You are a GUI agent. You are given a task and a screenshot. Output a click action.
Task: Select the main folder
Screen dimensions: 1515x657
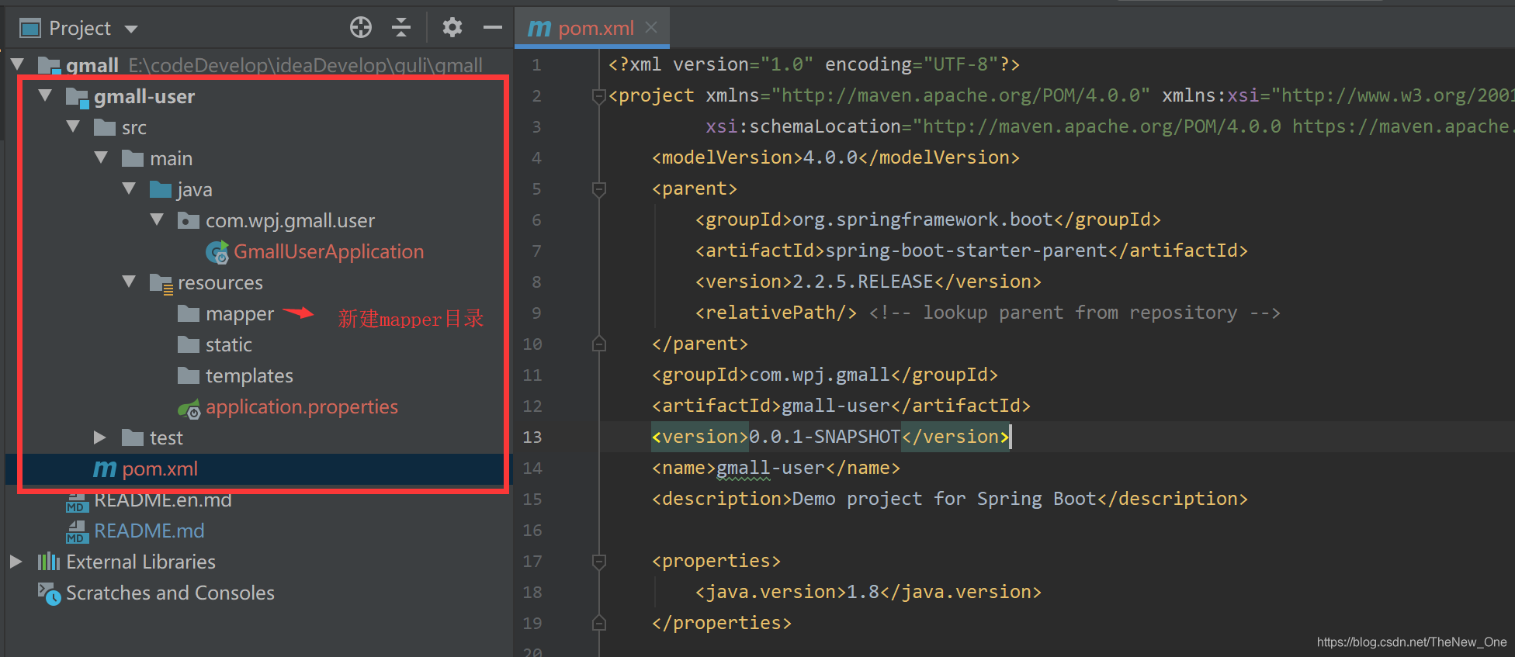tap(171, 159)
